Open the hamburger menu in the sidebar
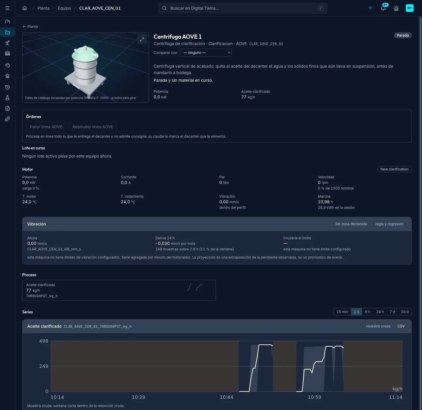This screenshot has width=422, height=410. pos(7,8)
